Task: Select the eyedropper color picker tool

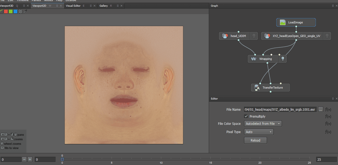Action: (x=25, y=11)
